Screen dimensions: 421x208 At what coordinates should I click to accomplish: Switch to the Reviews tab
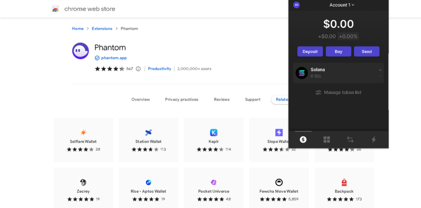click(222, 99)
